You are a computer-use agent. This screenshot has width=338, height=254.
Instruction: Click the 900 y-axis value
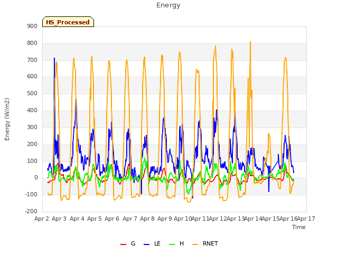pyautogui.click(x=32, y=26)
